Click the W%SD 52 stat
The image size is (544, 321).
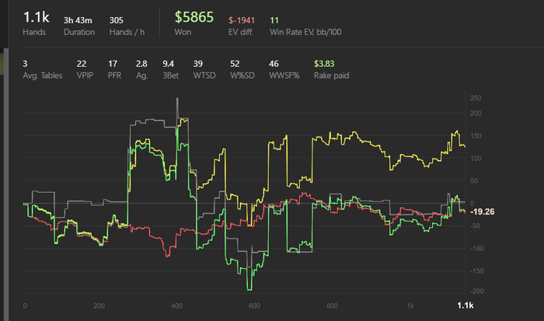click(x=242, y=69)
